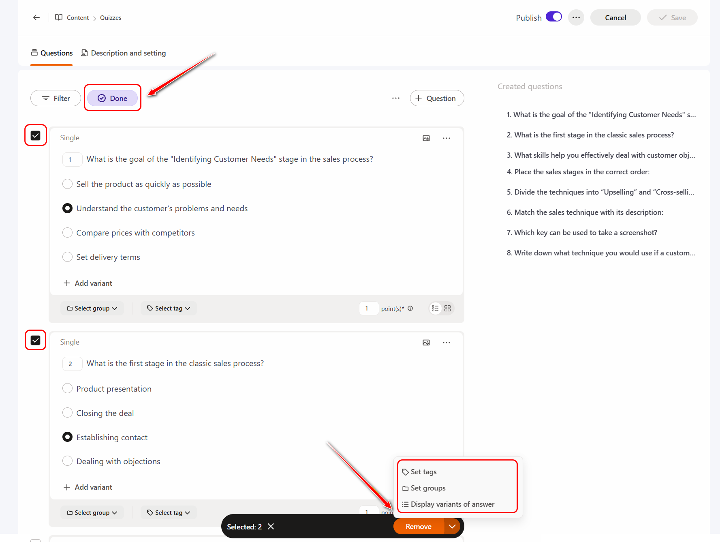The height and width of the screenshot is (542, 720).
Task: Click the points input field for question 1
Action: [x=368, y=308]
